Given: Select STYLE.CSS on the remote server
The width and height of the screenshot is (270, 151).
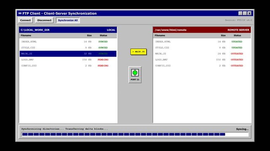Looking at the screenshot, I should click(x=202, y=48).
